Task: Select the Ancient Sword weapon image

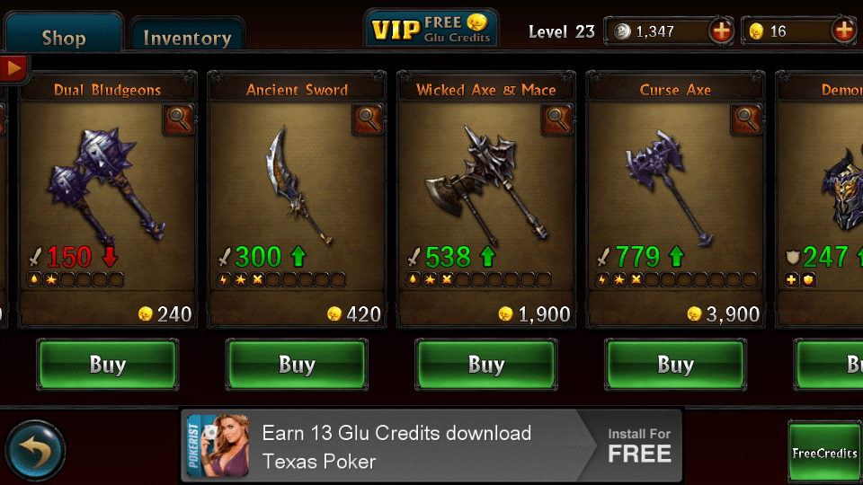Action: (298, 184)
